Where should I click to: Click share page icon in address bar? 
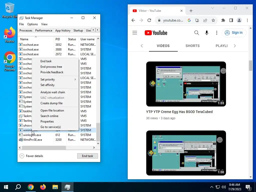tap(205, 20)
